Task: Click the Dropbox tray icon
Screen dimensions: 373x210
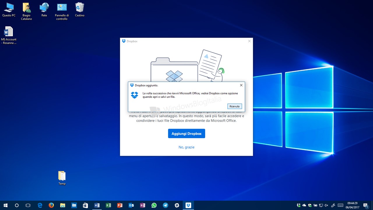Action: (298, 205)
